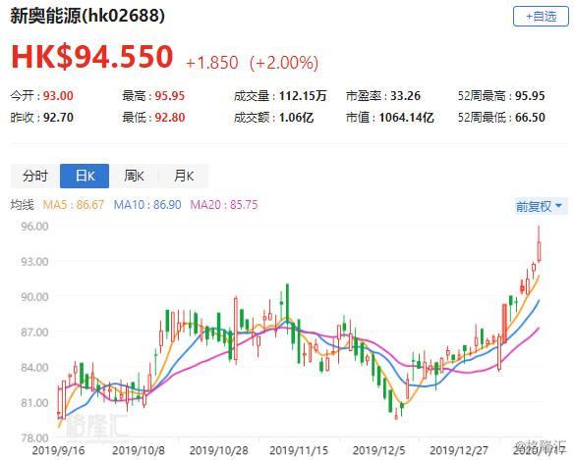Click the 2019/9/16 date marker
The width and height of the screenshot is (574, 460).
coord(58,450)
